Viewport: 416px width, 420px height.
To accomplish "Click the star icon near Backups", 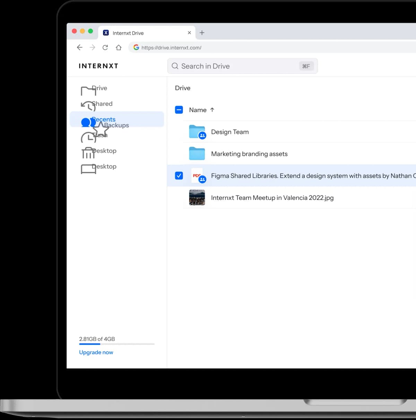I will [x=101, y=129].
